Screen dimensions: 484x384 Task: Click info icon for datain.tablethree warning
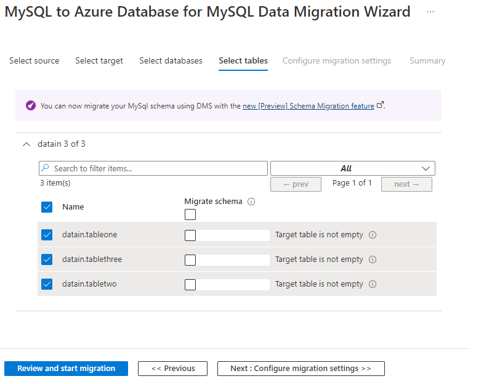[373, 259]
